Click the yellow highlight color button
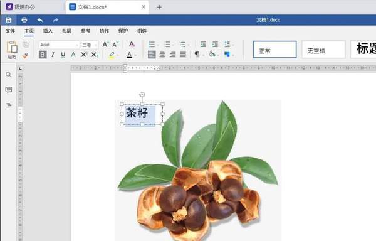The width and height of the screenshot is (376, 241). [112, 55]
